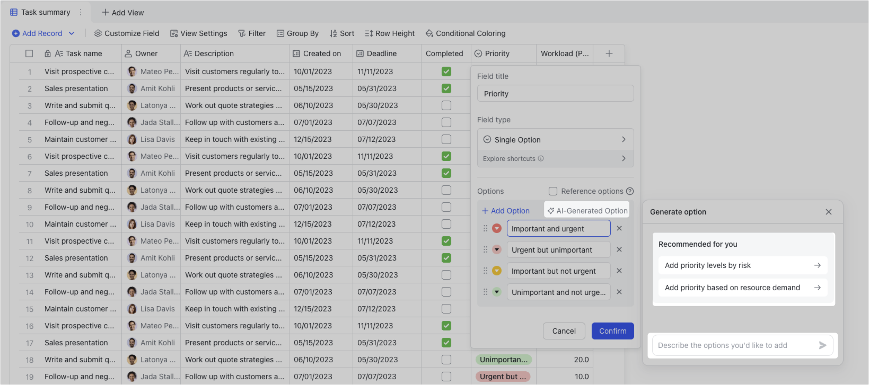Image resolution: width=869 pixels, height=385 pixels.
Task: Check Completed checkbox in row 8
Action: (x=446, y=190)
